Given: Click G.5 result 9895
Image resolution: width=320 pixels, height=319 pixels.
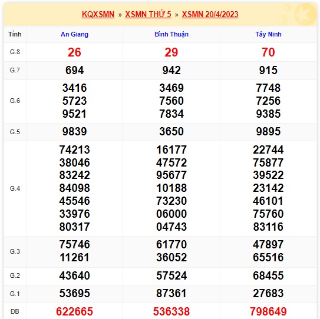Looking at the screenshot, I should tap(268, 131).
